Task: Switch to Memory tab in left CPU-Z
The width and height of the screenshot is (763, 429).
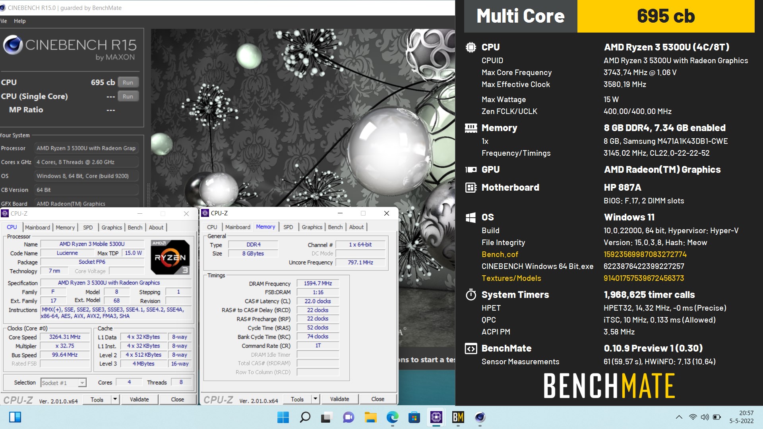Action: coord(65,227)
